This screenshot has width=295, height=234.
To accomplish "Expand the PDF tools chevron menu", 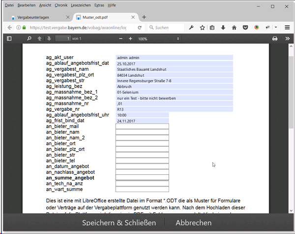I will (287, 38).
